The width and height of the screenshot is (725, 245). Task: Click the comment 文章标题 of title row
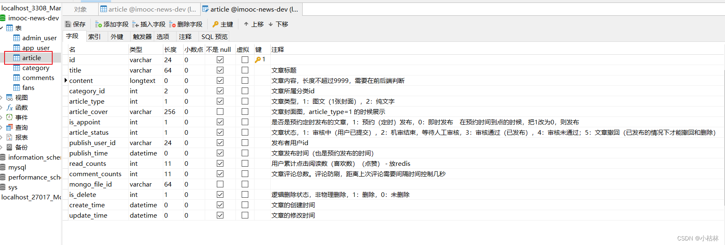(x=284, y=70)
